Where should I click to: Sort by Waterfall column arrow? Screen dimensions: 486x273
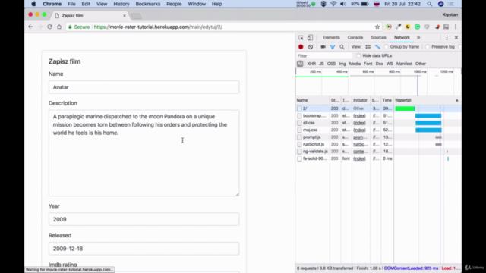[x=456, y=100]
